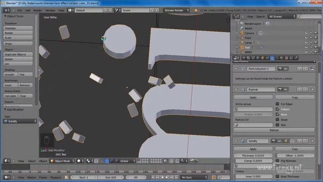Remove the Solidify modifier
Screen dimensions: 323x182
coord(312,141)
